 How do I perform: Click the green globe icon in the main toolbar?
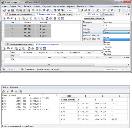(x=112, y=10)
